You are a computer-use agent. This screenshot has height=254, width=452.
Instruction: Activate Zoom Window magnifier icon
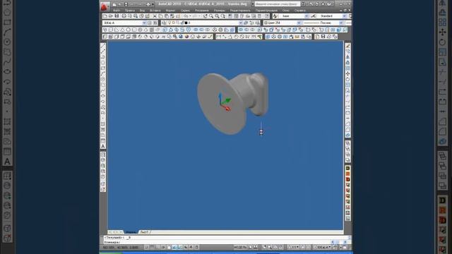point(217,16)
